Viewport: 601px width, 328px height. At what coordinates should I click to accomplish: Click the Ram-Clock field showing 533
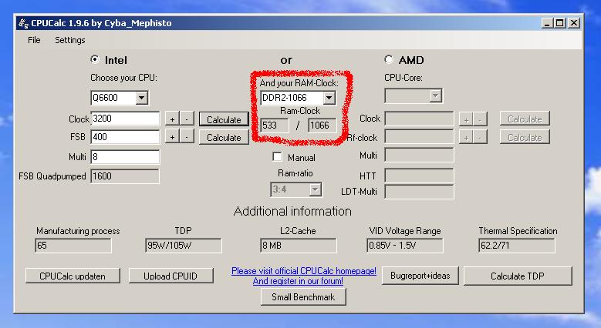pyautogui.click(x=275, y=126)
